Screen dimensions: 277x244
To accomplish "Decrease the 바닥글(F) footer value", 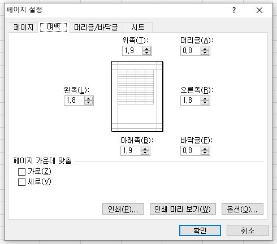I will pyautogui.click(x=205, y=153).
